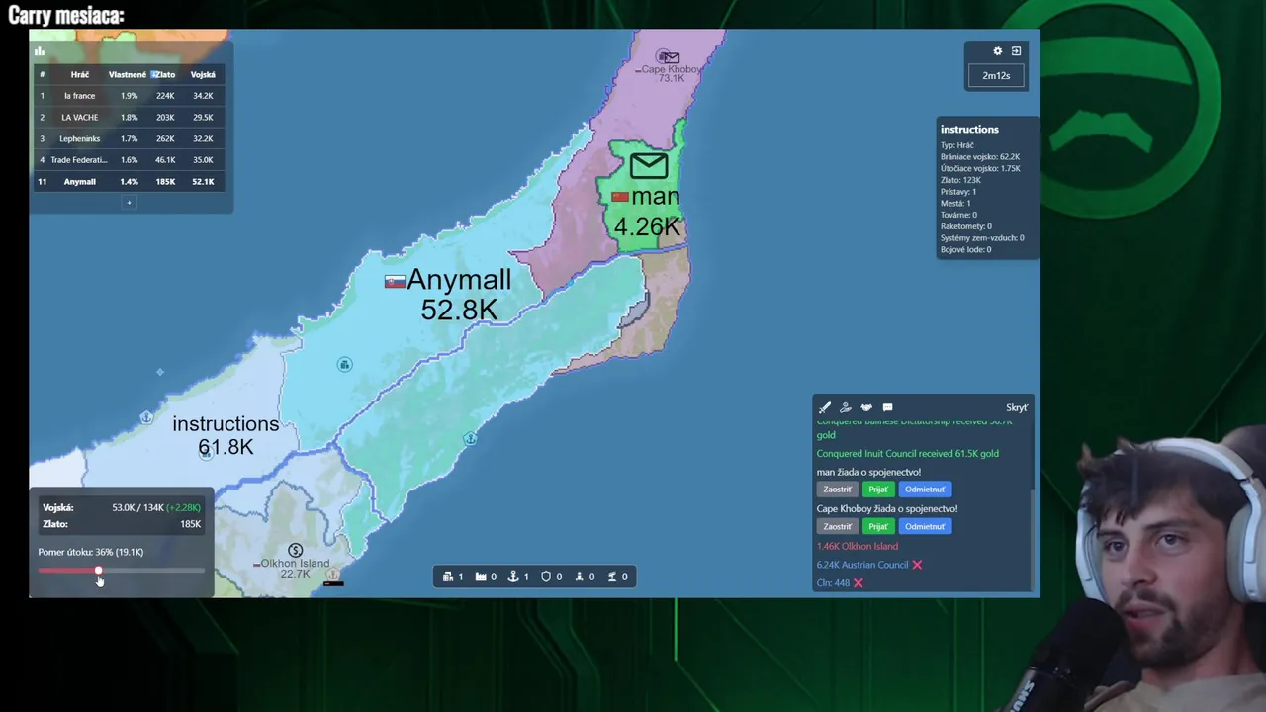The width and height of the screenshot is (1266, 712).
Task: Sort leaderboard by Vojská column
Action: pyautogui.click(x=203, y=74)
